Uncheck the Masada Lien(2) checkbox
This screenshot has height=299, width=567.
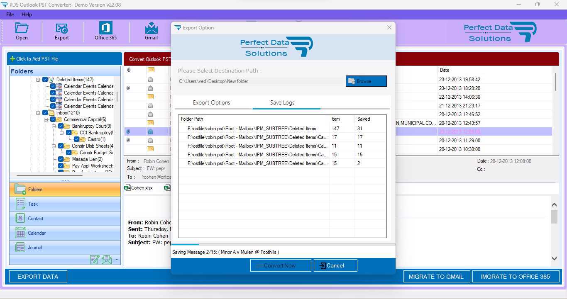click(61, 159)
